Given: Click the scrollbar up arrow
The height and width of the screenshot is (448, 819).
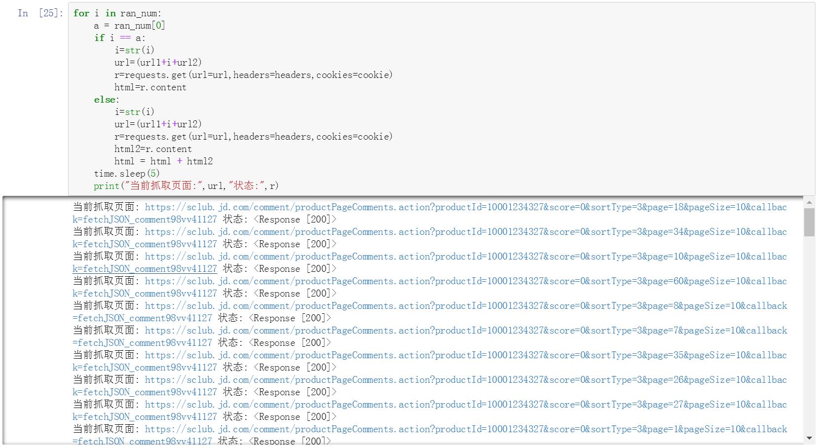Looking at the screenshot, I should pyautogui.click(x=809, y=201).
